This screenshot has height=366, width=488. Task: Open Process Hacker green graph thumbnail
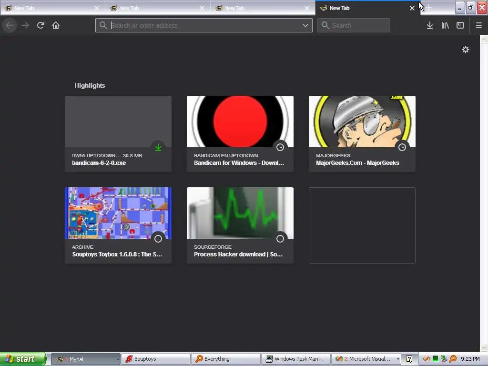pyautogui.click(x=240, y=213)
